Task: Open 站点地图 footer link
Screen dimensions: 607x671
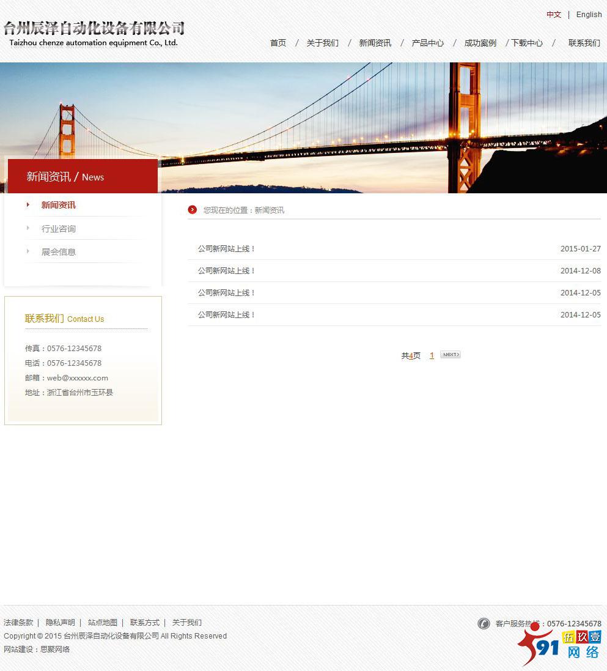Action: pos(103,623)
